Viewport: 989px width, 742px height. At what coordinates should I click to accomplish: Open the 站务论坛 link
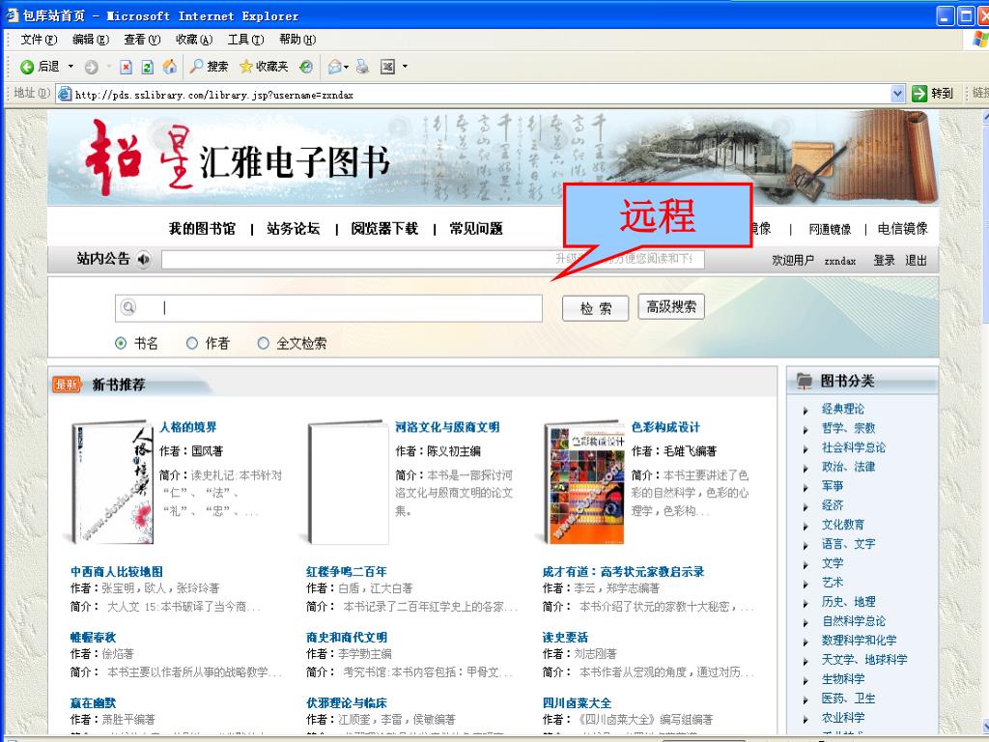(294, 228)
